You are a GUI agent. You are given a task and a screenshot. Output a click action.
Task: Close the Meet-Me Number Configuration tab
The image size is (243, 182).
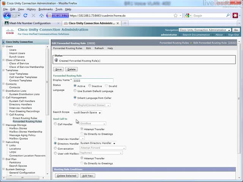pyautogui.click(x=58, y=23)
